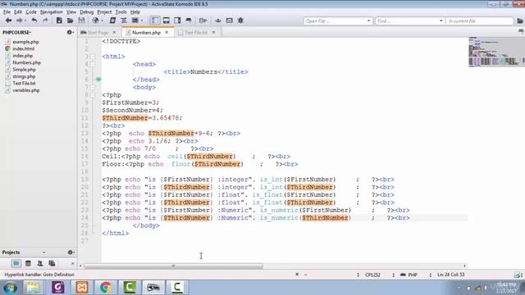
Task: Go back with the Back arrow icon
Action: [x=8, y=20]
